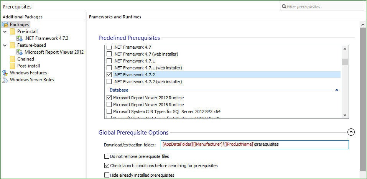
Task: Enable .NET Framework 4.7.2 (web installer)
Action: [x=109, y=82]
